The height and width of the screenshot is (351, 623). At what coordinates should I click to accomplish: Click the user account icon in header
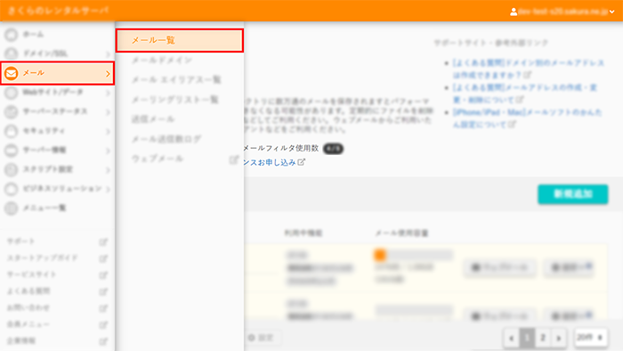[514, 12]
